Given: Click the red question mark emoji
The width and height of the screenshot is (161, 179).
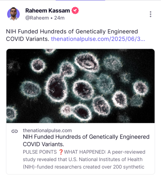Looking at the screenshot, I should [x=61, y=152].
